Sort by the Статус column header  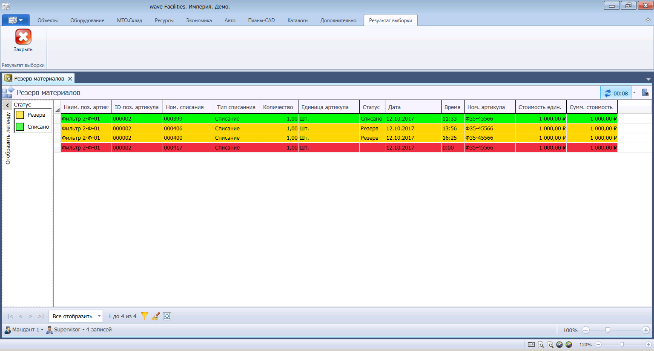point(372,107)
